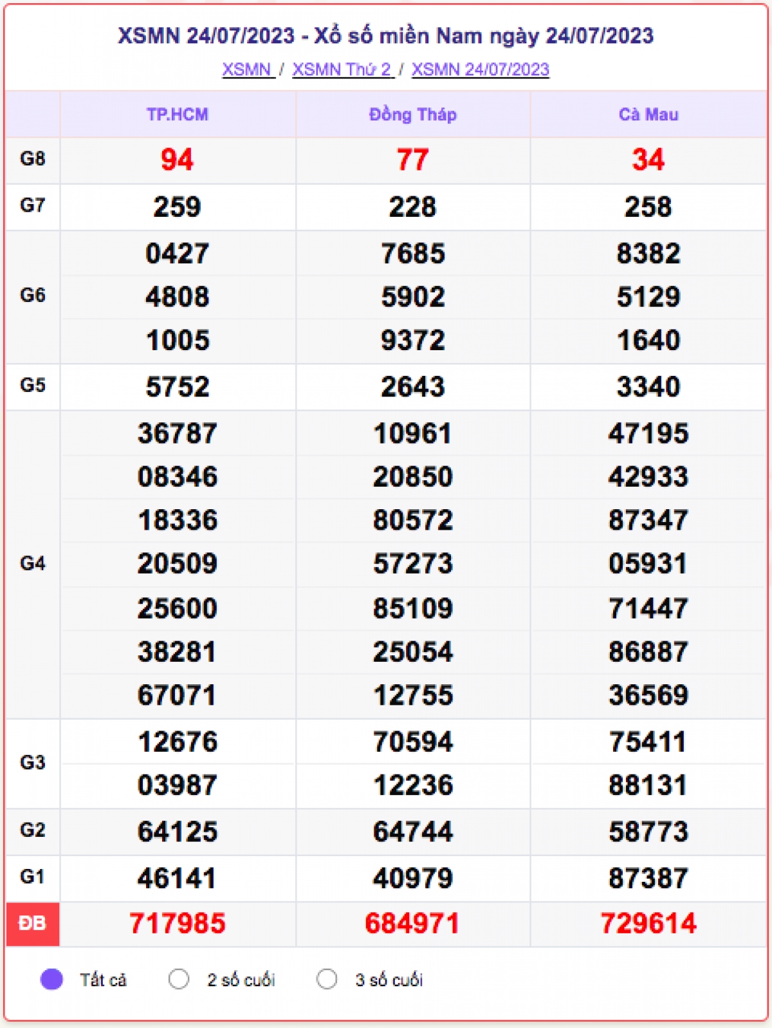Screen dimensions: 772x1028
Task: Open the 'XSMN Thứ 2' link
Action: (342, 70)
